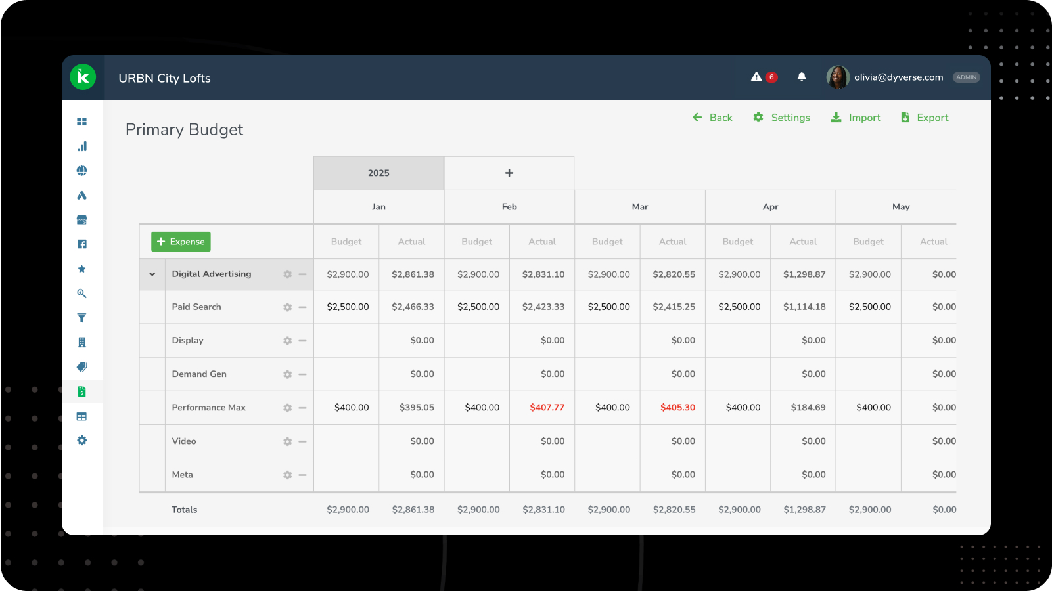
Task: Open the filter funnel icon in sidebar
Action: 81,317
